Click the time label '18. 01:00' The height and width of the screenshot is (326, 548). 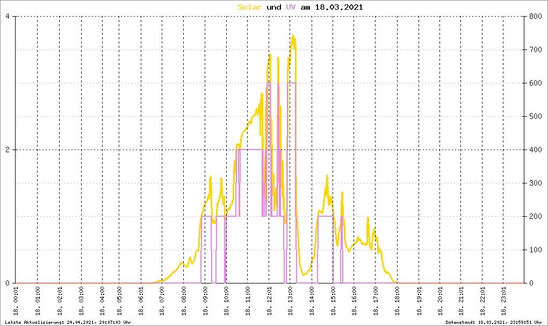(x=38, y=301)
